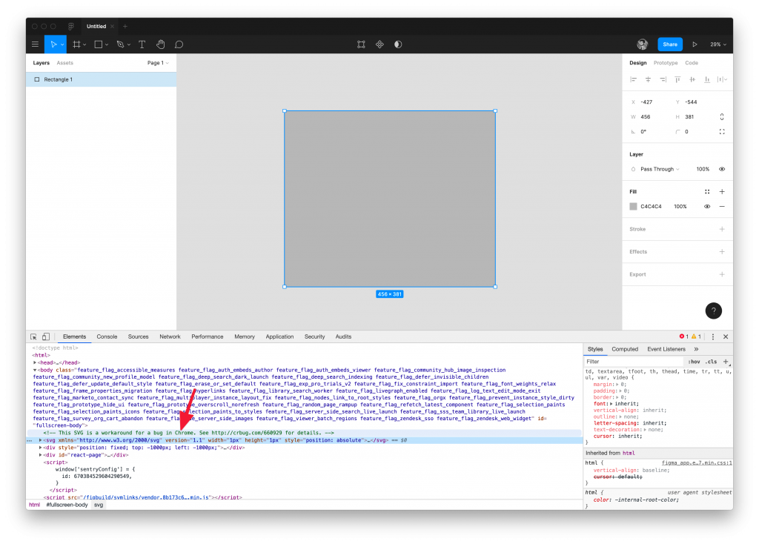Select the Frame tool

[76, 44]
